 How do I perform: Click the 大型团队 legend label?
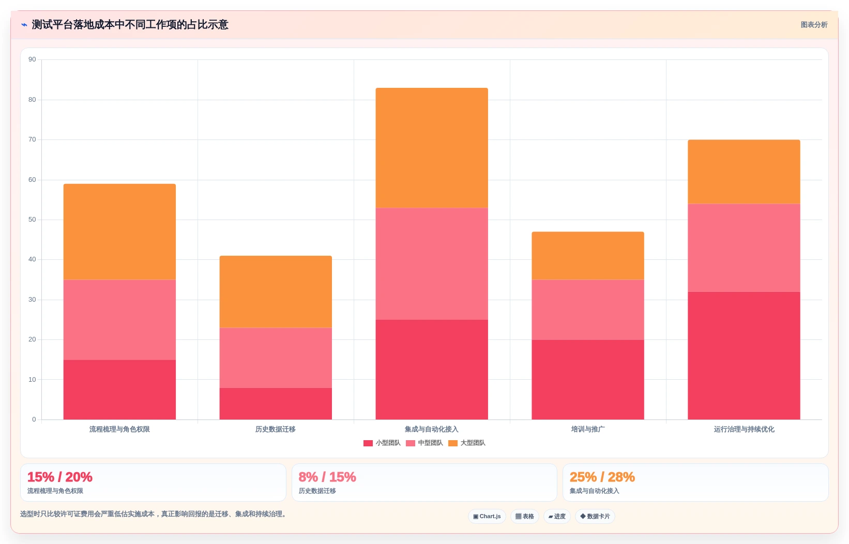[473, 443]
